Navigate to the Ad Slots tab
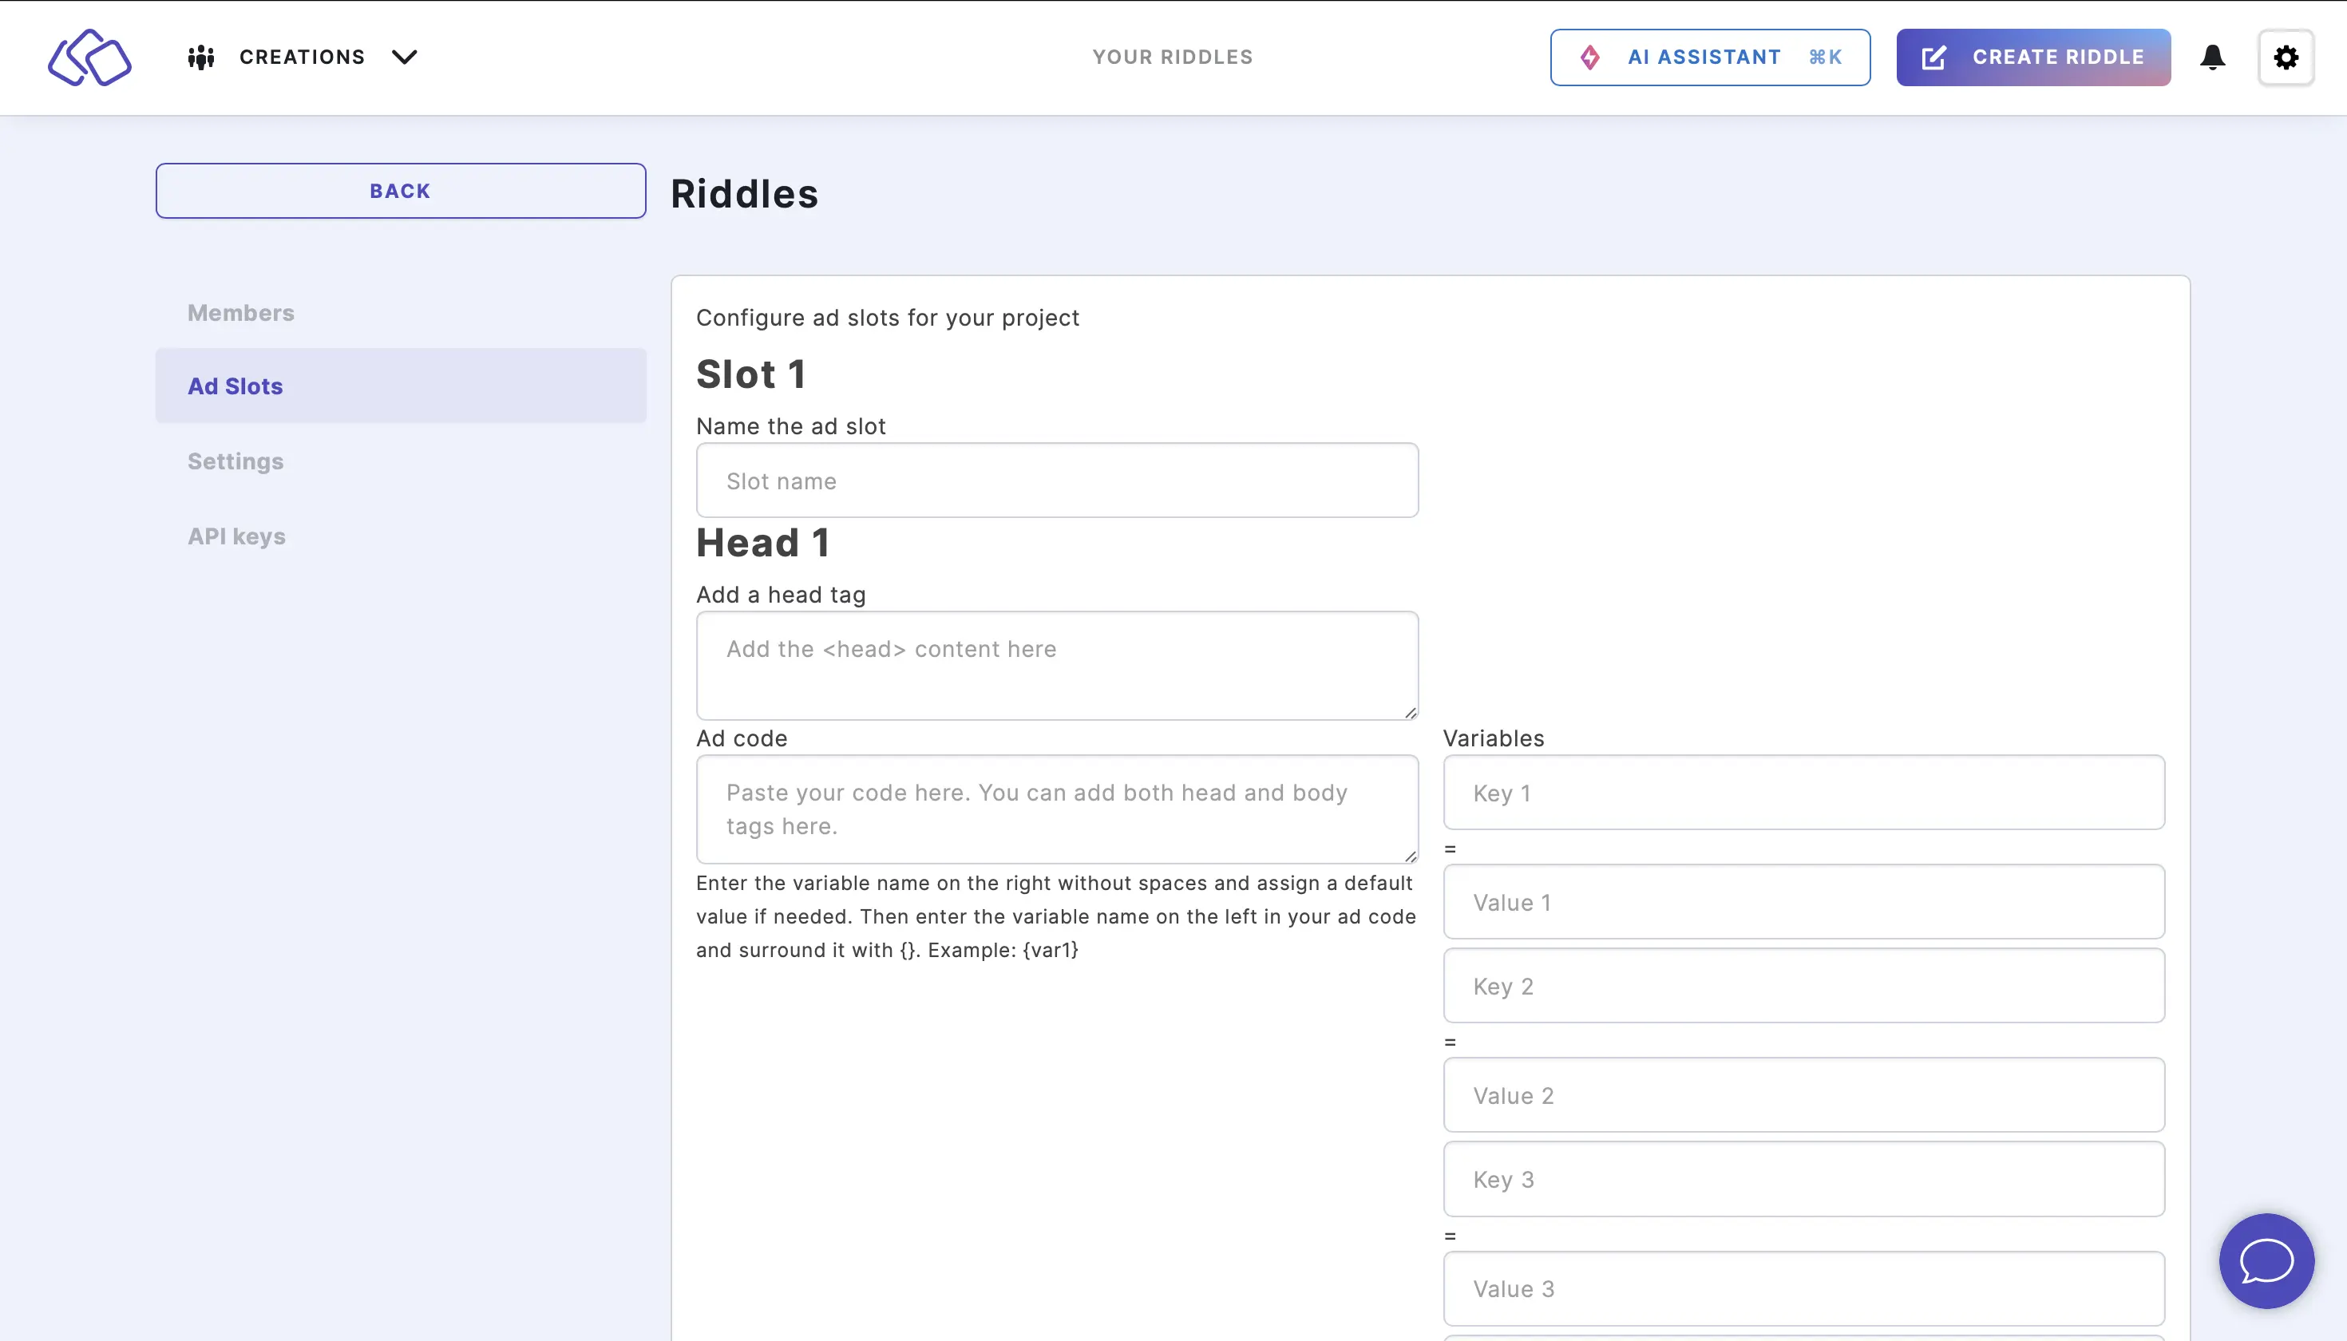Viewport: 2347px width, 1341px height. 235,386
